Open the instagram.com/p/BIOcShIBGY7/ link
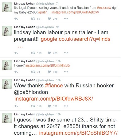Viewport: 121px width, 138px height. pyautogui.click(x=78, y=133)
